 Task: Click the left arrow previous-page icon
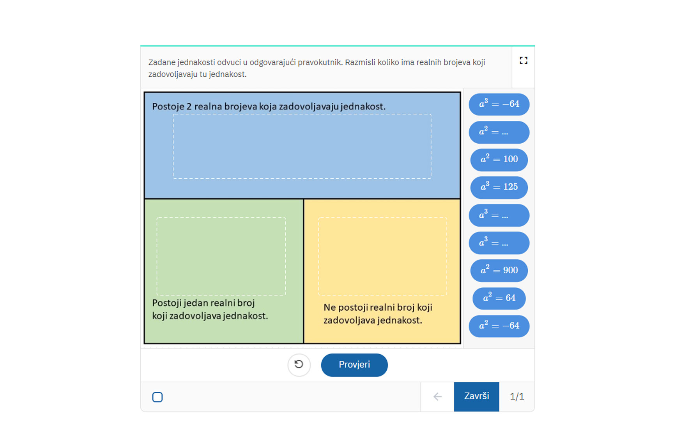437,396
